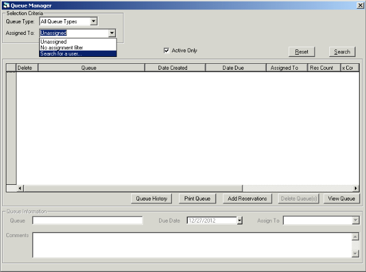
Task: Open Queue History
Action: pos(152,199)
